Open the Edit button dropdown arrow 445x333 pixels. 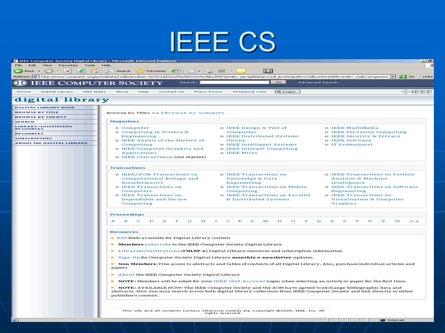[231, 71]
